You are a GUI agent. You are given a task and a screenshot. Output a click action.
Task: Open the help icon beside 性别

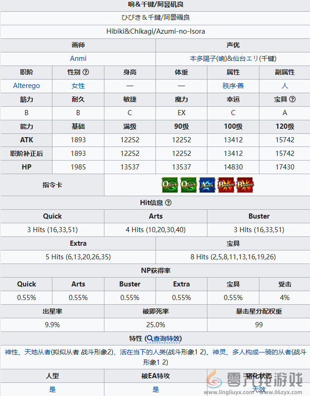(x=86, y=73)
